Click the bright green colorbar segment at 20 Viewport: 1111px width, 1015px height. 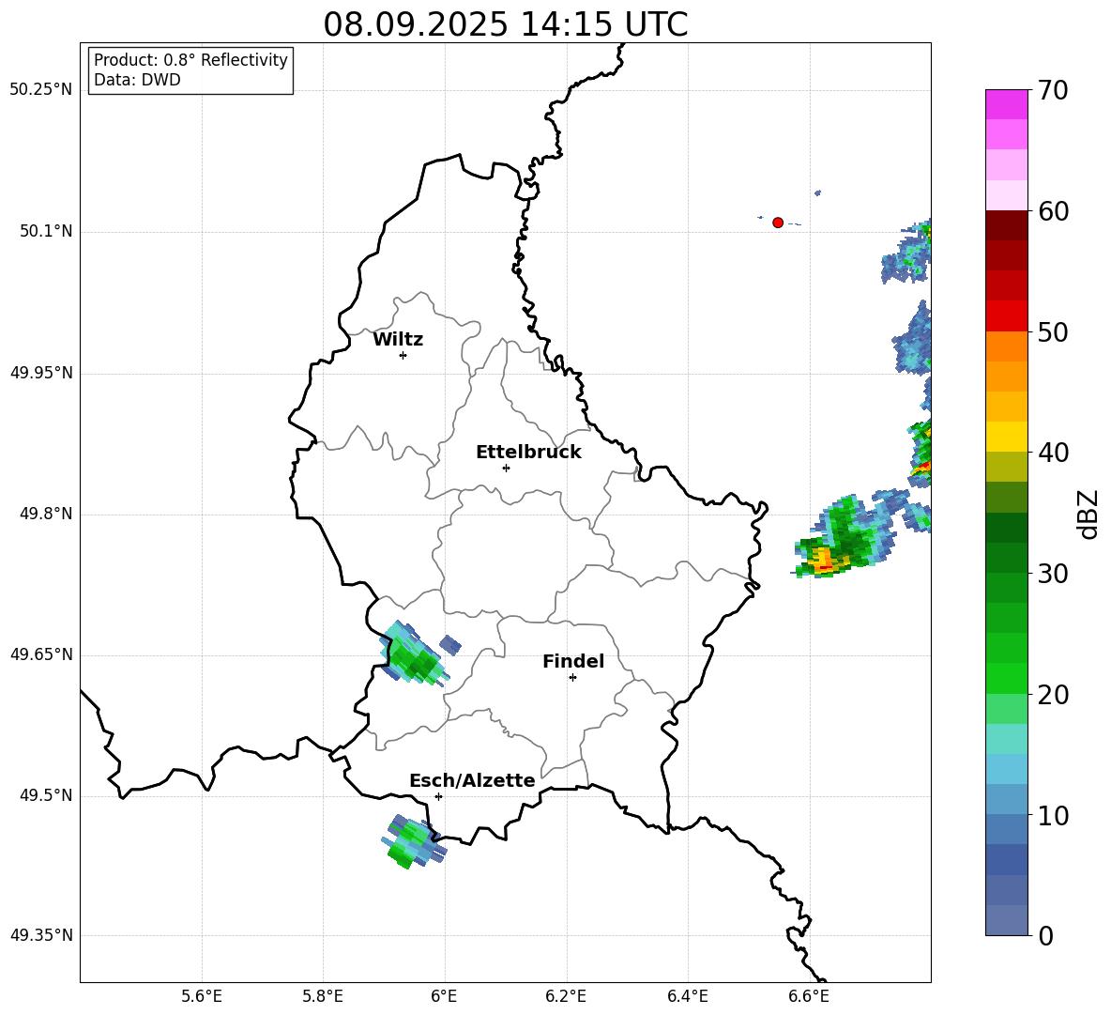[x=1007, y=678]
